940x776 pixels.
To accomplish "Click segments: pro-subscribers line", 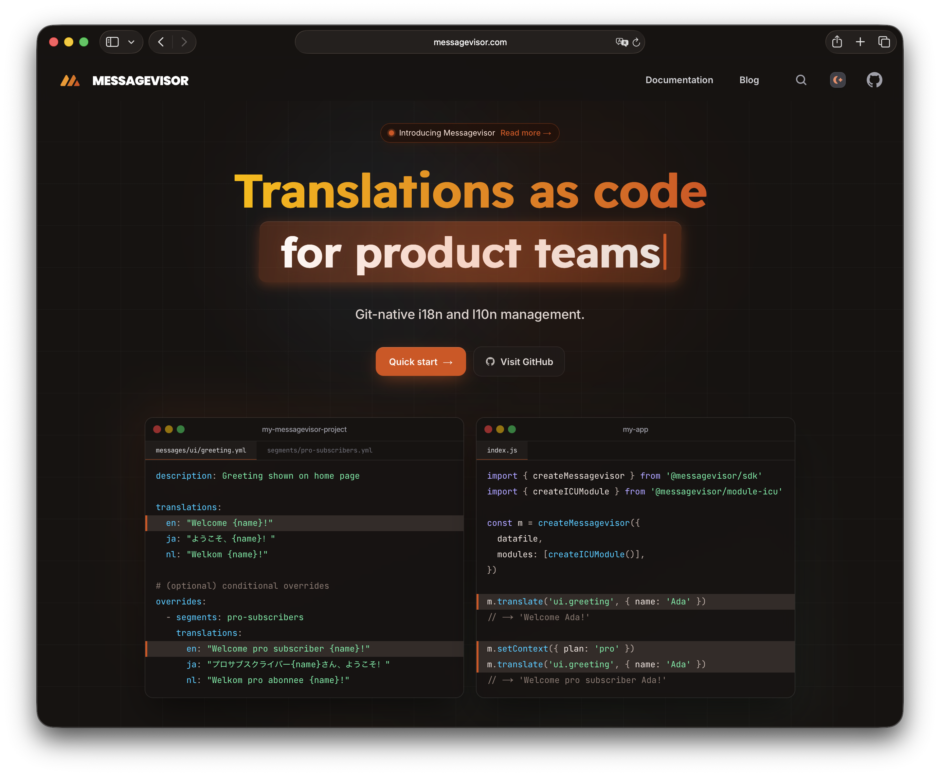I will (x=235, y=617).
